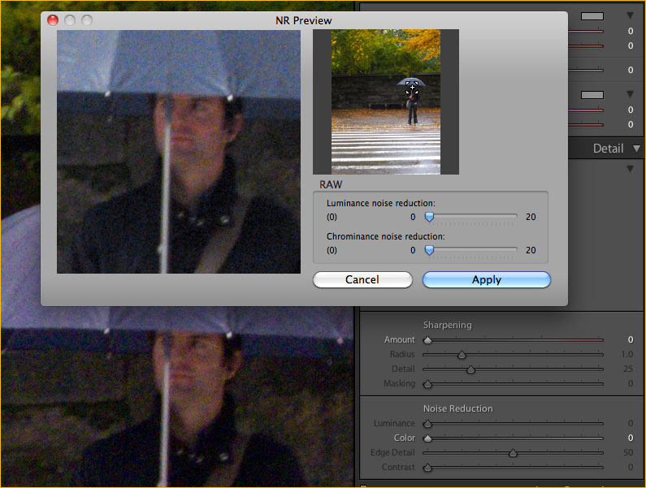Click the crosshair marker on the thumbnail

click(x=412, y=88)
